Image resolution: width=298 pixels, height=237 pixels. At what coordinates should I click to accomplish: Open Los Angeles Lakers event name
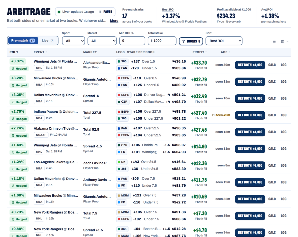[56, 162]
